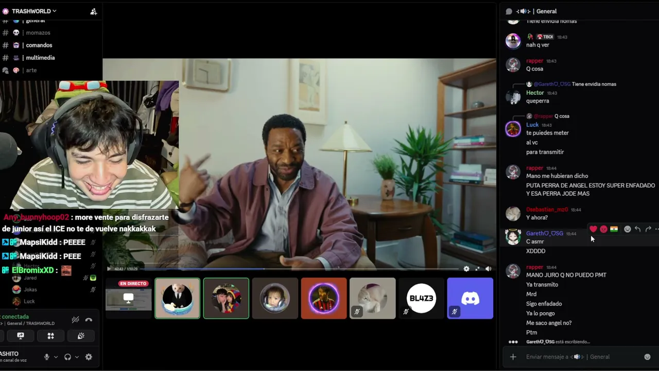Select the BL4Z3 participant tile

pos(421,298)
